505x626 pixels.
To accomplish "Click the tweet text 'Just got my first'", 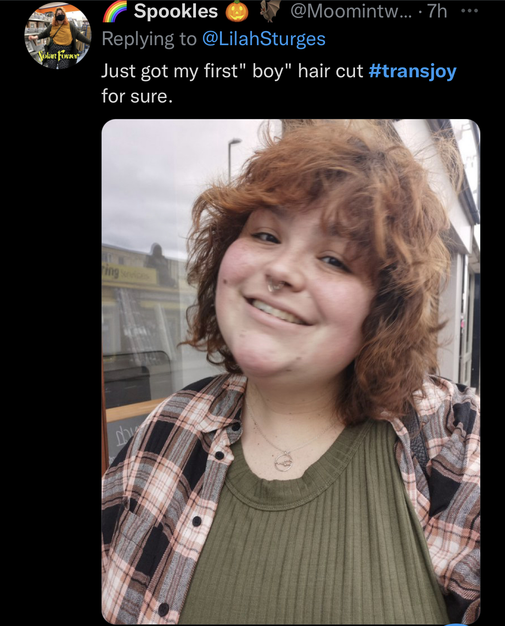I will (170, 71).
